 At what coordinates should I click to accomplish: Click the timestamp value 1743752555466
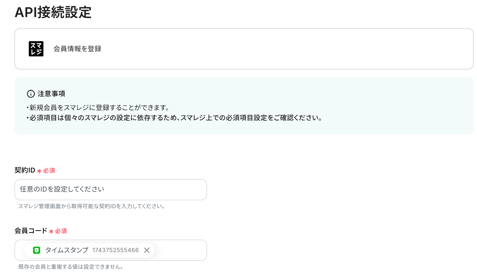click(115, 250)
